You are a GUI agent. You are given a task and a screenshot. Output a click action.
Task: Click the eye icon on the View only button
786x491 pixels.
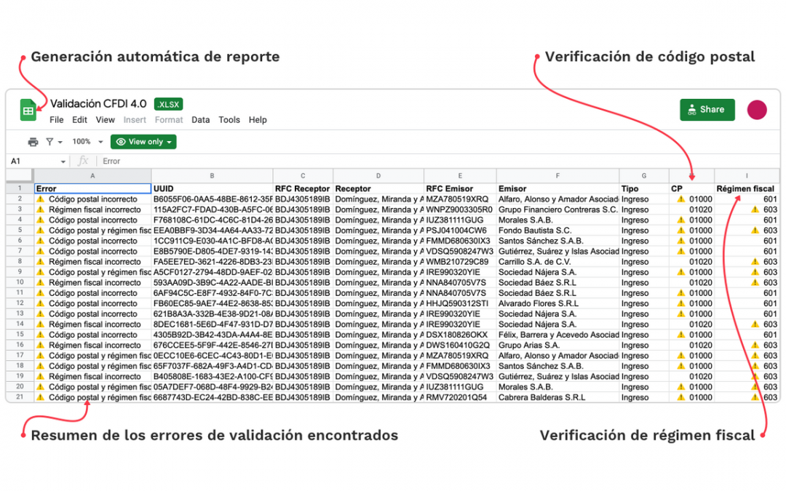(122, 141)
